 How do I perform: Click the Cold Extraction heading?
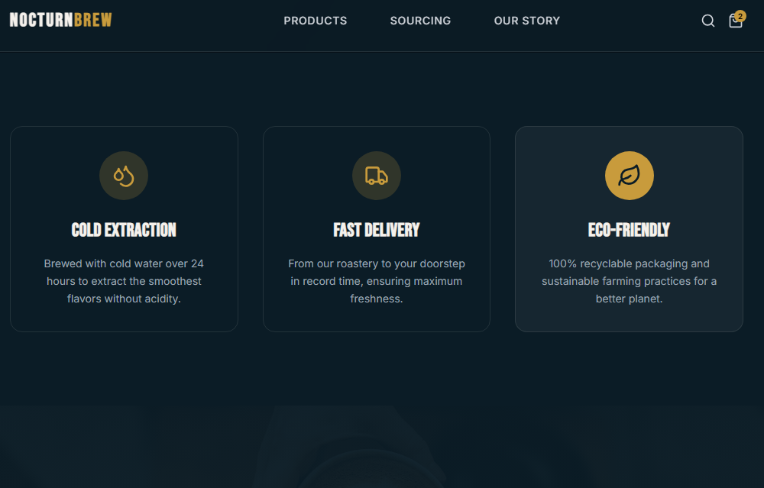[x=124, y=230]
